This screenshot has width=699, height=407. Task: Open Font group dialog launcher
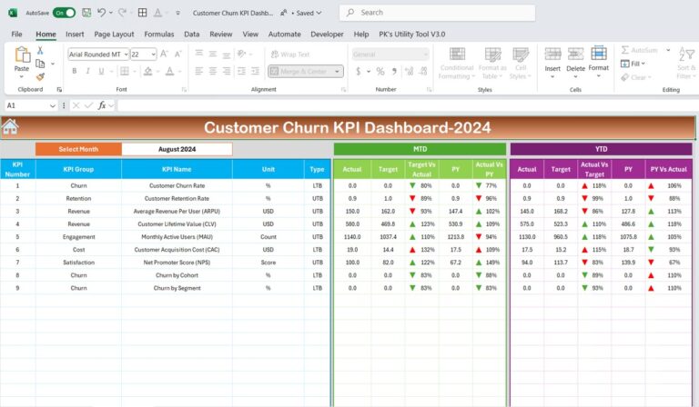coord(184,89)
